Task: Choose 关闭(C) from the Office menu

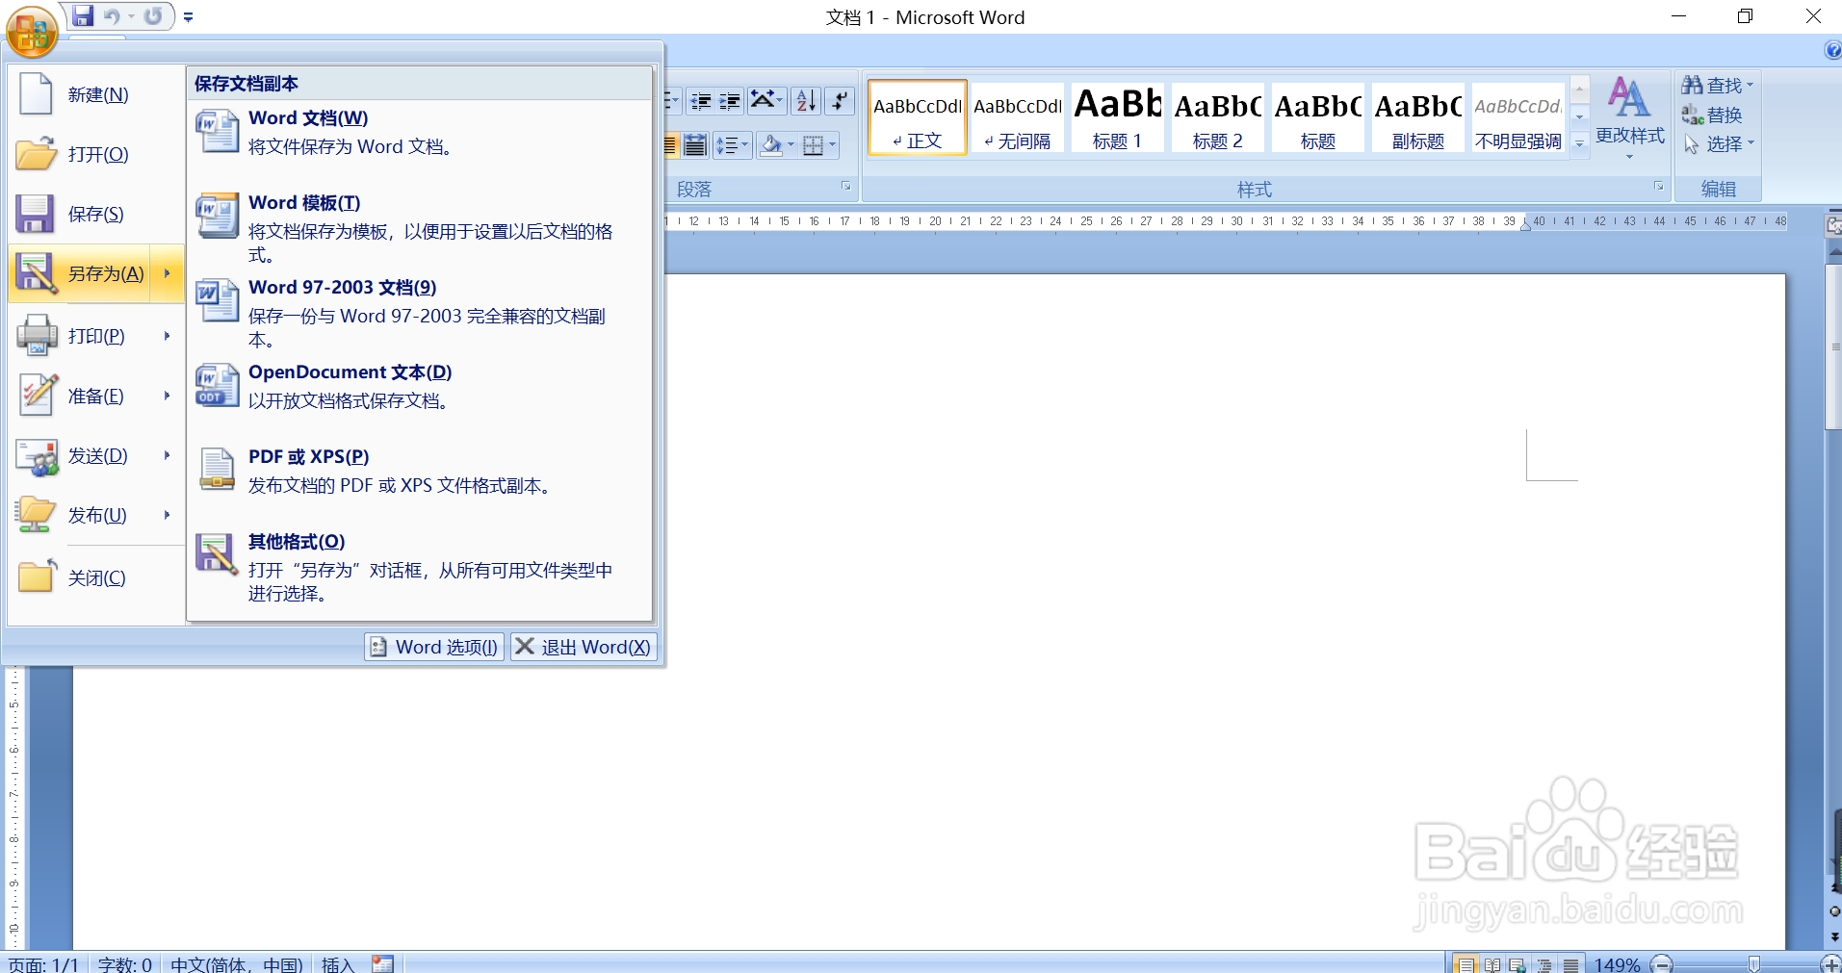Action: pos(94,577)
